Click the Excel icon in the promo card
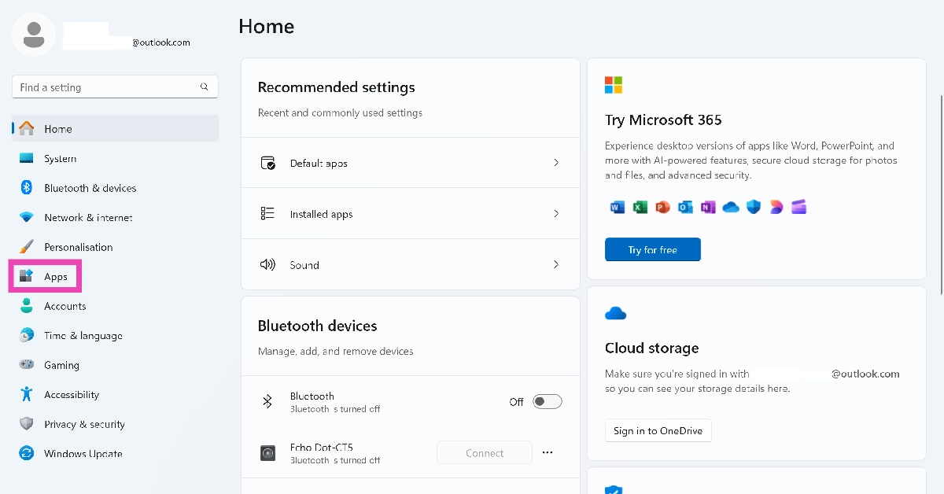The height and width of the screenshot is (494, 944). [640, 207]
